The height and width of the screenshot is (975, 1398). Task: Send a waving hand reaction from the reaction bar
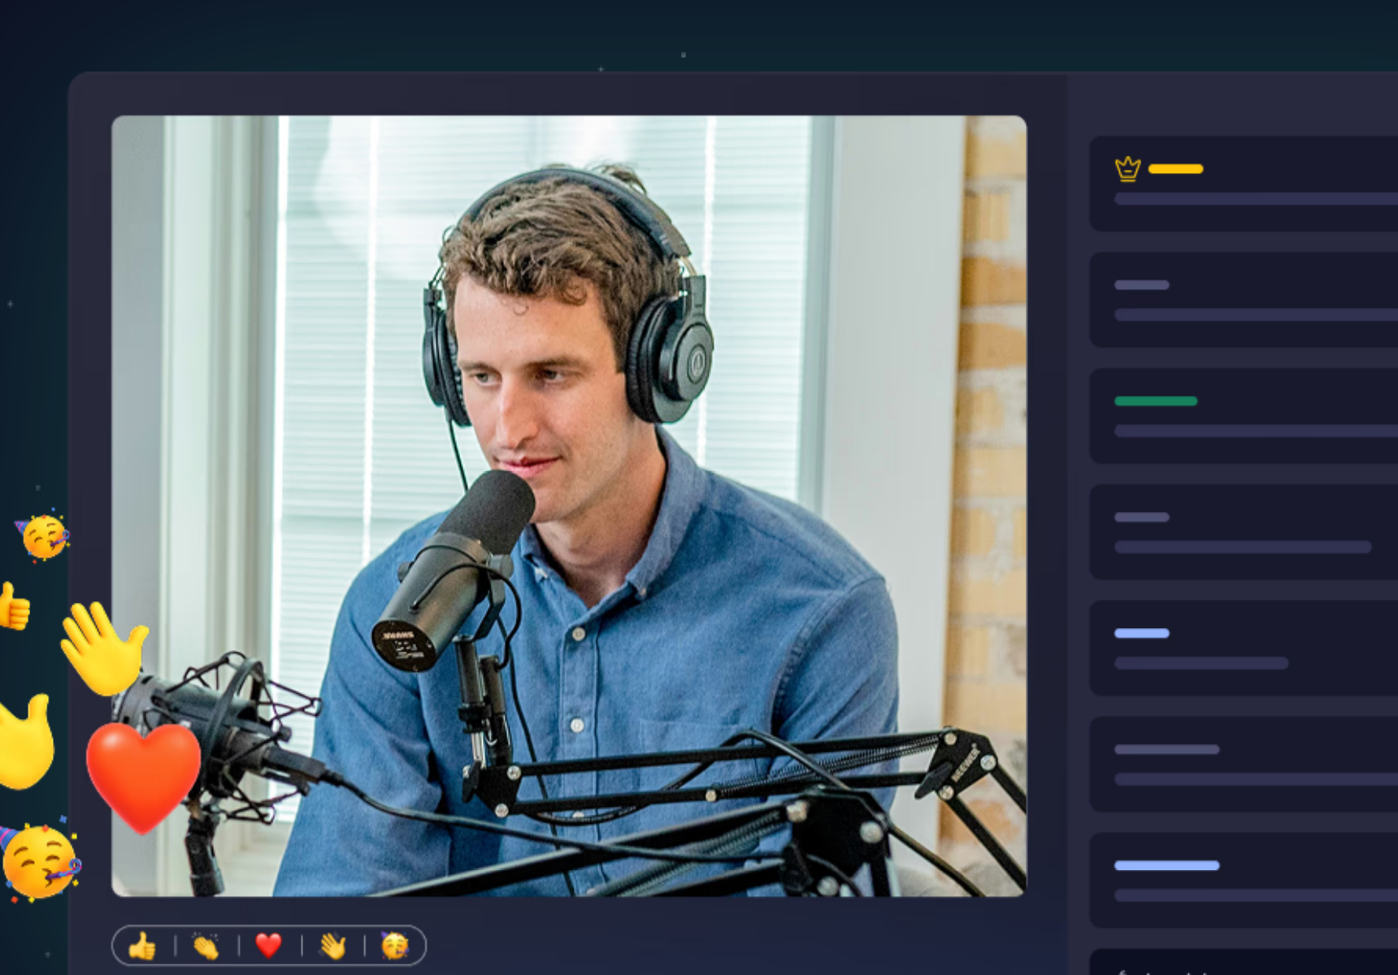point(332,946)
